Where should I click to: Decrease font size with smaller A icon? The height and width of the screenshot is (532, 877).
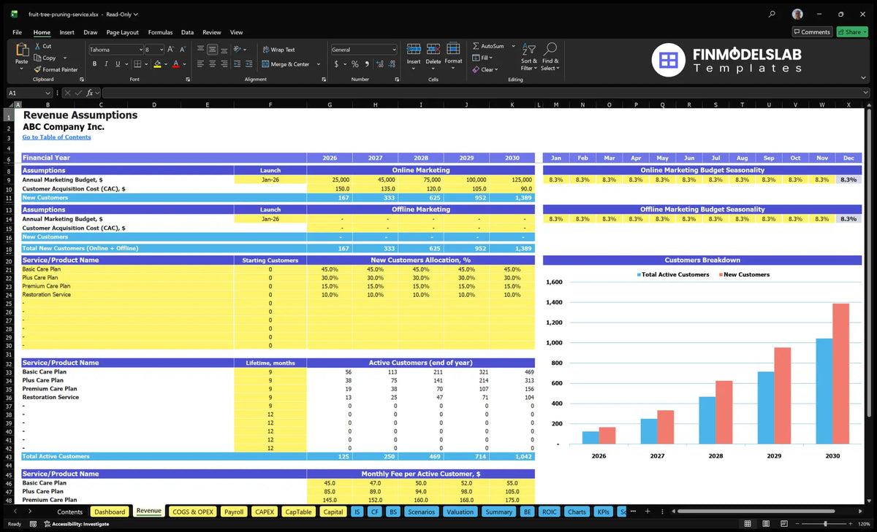coord(183,50)
